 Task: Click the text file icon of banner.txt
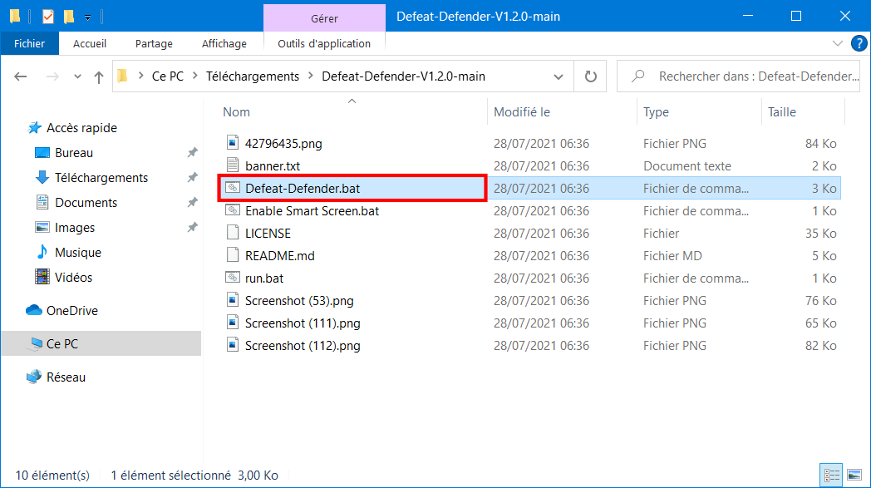pyautogui.click(x=233, y=165)
